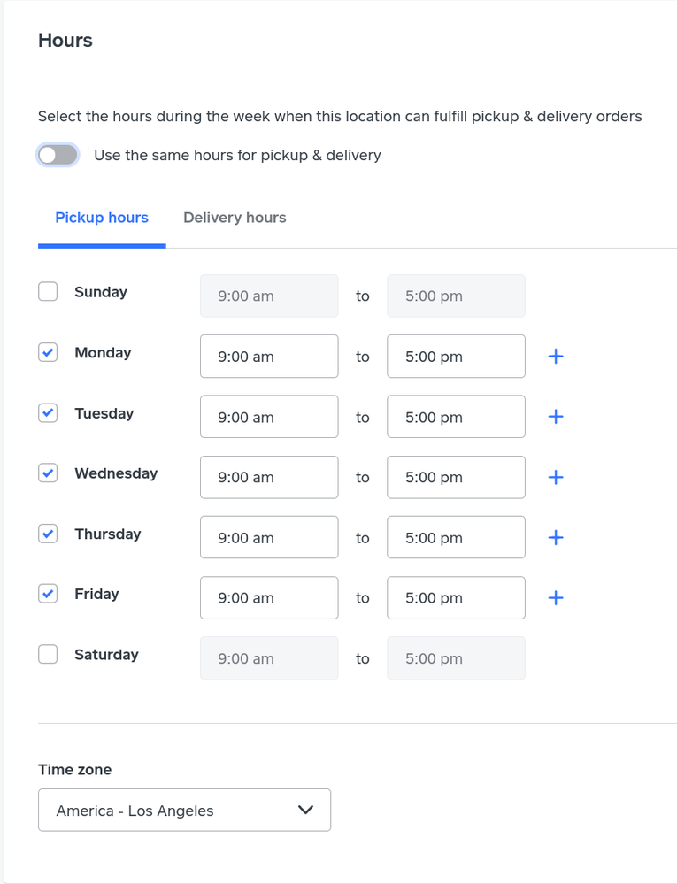Enable the Sunday checkbox
This screenshot has width=677, height=884.
point(48,292)
